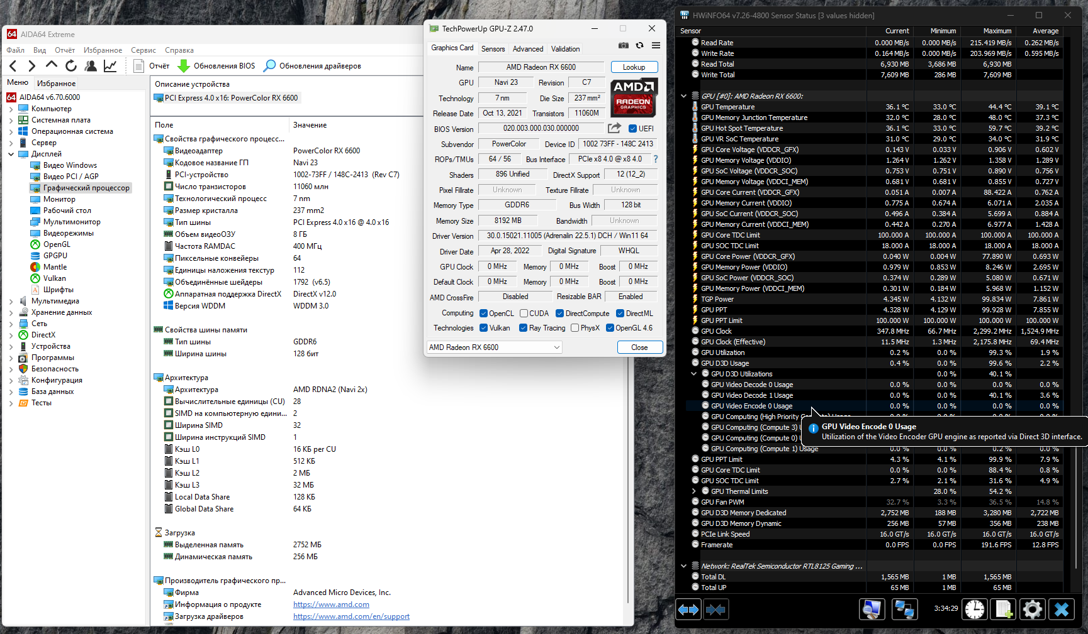This screenshot has width=1088, height=634.
Task: Switch to the Избранное tab in the AIDA64 sidebar
Action: (57, 84)
